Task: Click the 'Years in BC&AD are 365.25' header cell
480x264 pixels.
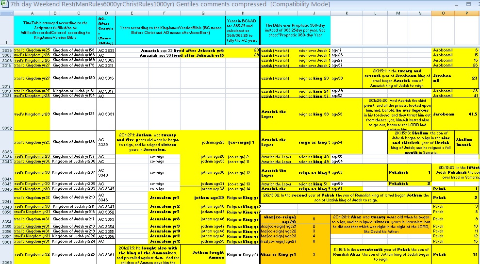Action: click(243, 30)
